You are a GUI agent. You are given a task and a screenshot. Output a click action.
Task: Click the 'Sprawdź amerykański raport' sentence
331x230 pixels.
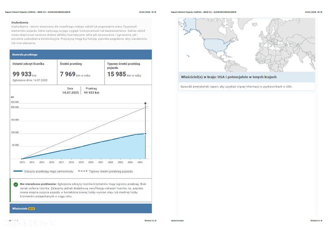(x=236, y=87)
